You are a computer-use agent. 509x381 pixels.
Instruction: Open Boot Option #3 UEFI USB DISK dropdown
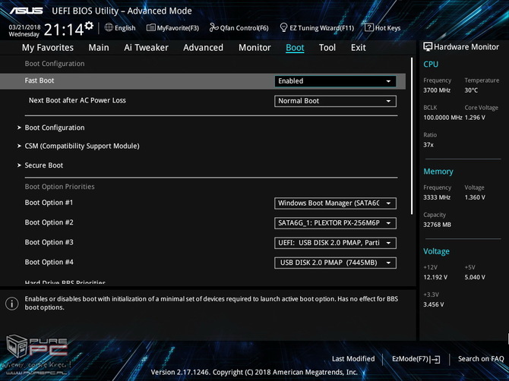pyautogui.click(x=335, y=243)
